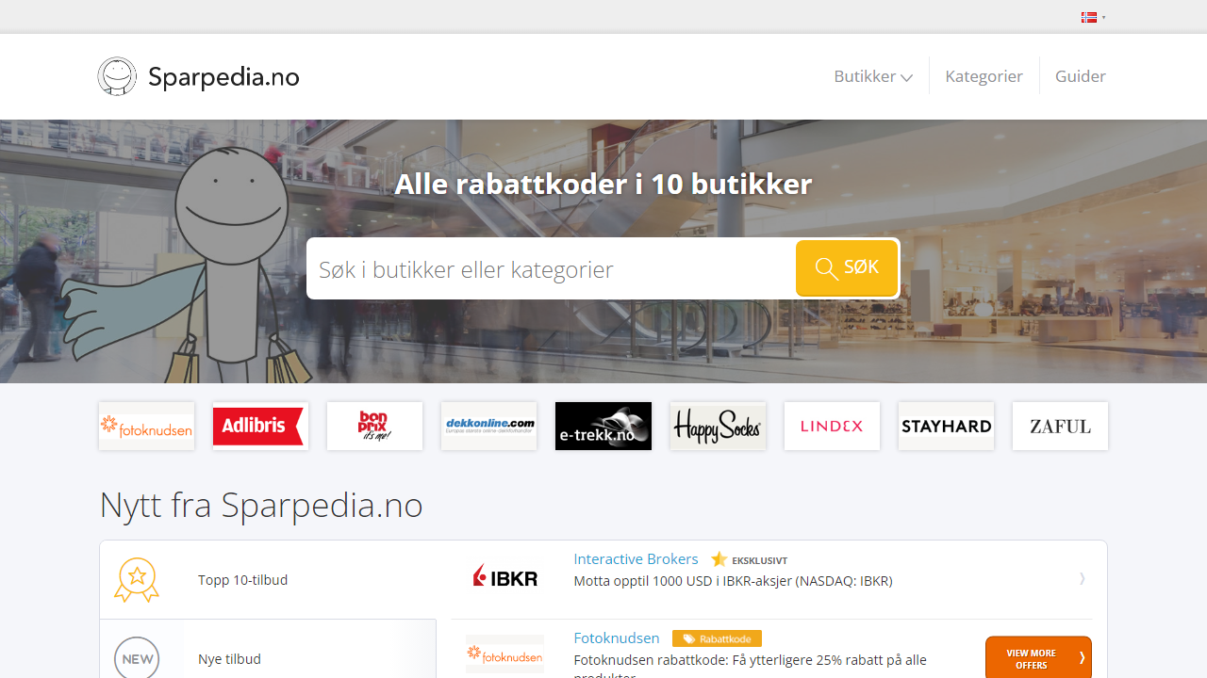Open the dekkonline.com store logo
This screenshot has height=678, width=1207.
[488, 426]
